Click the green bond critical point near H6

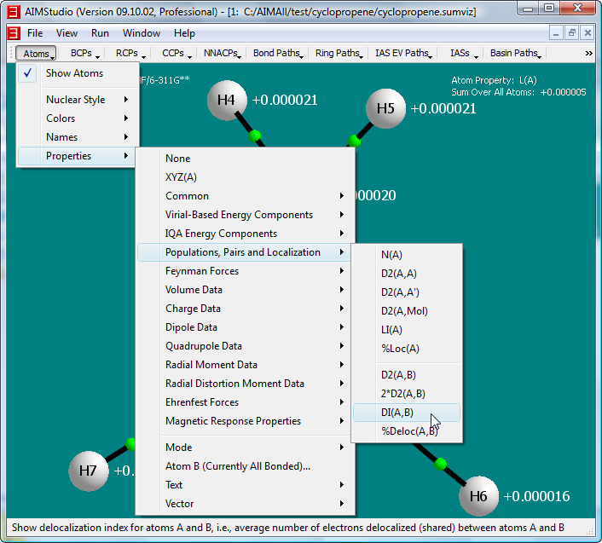[441, 464]
